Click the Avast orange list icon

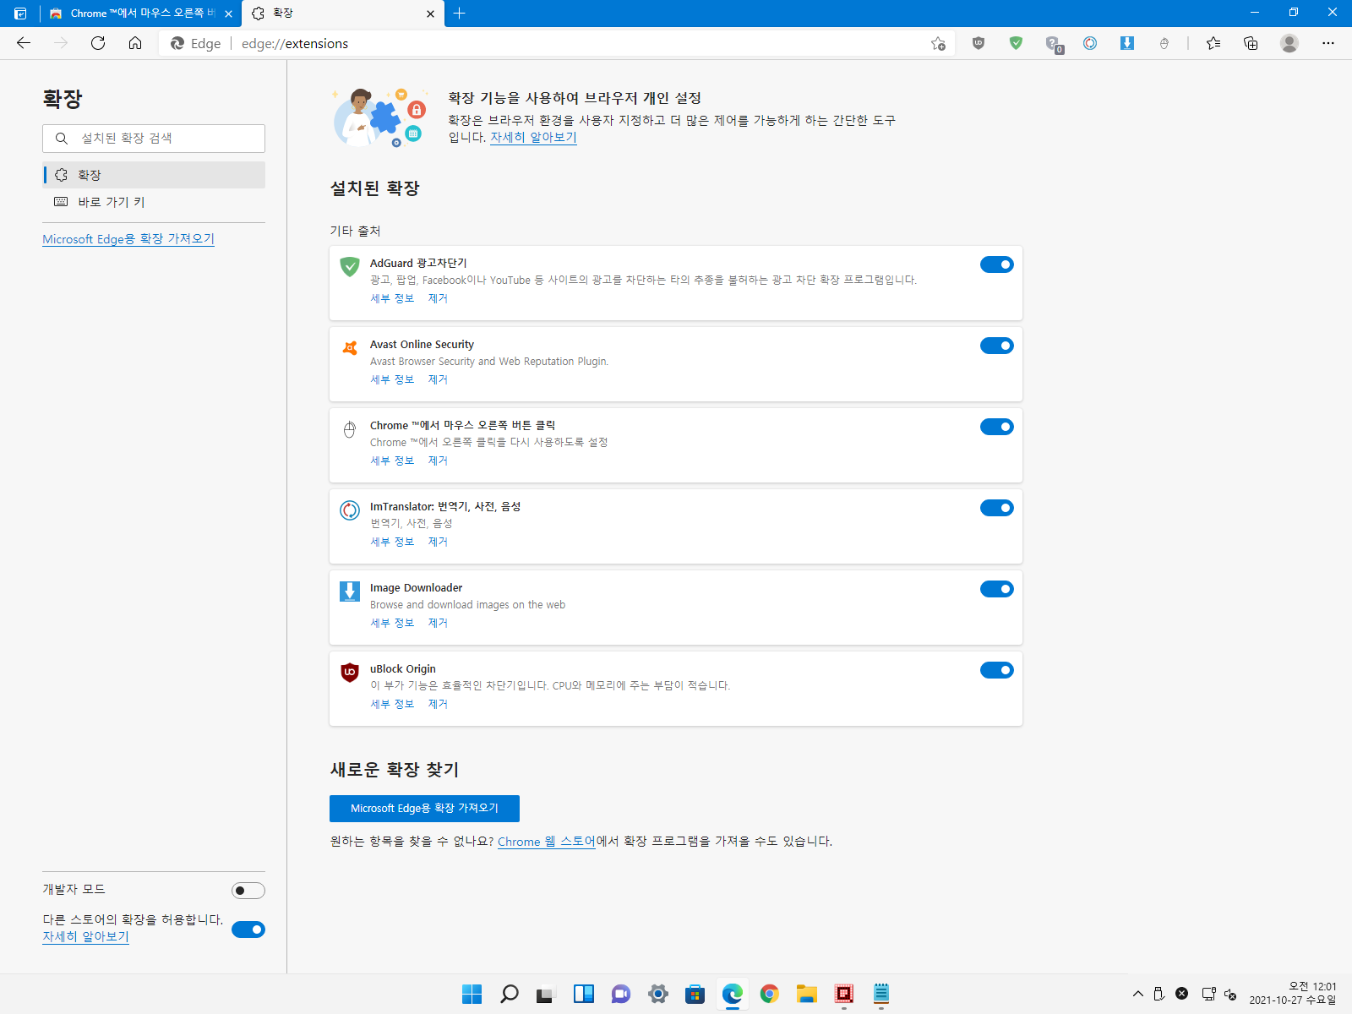pyautogui.click(x=350, y=348)
